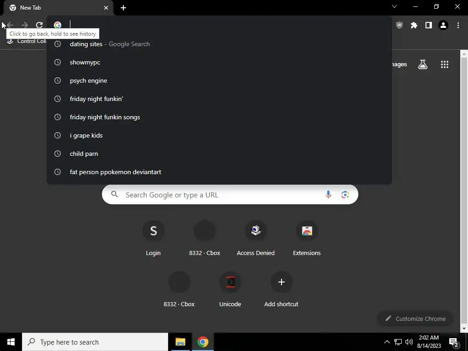Reload the current page
The width and height of the screenshot is (468, 351).
coord(39,25)
